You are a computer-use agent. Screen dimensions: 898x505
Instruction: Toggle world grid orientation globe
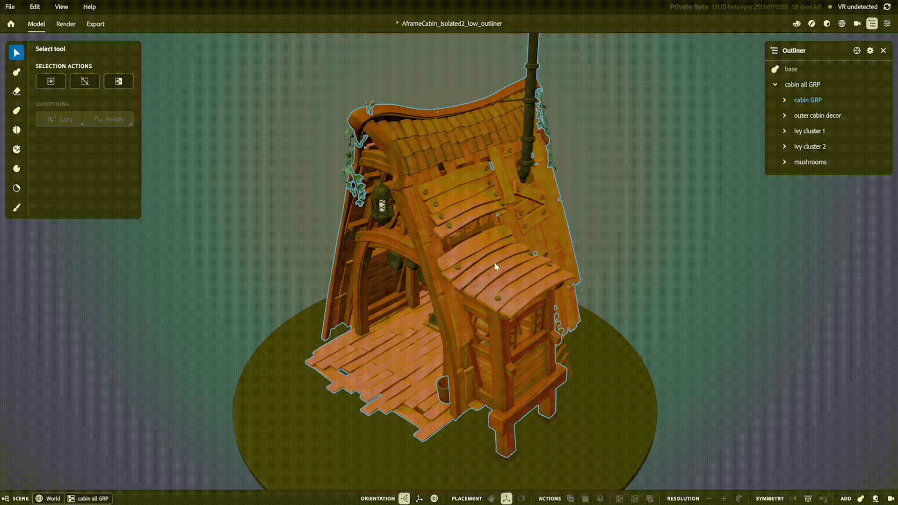coord(434,498)
